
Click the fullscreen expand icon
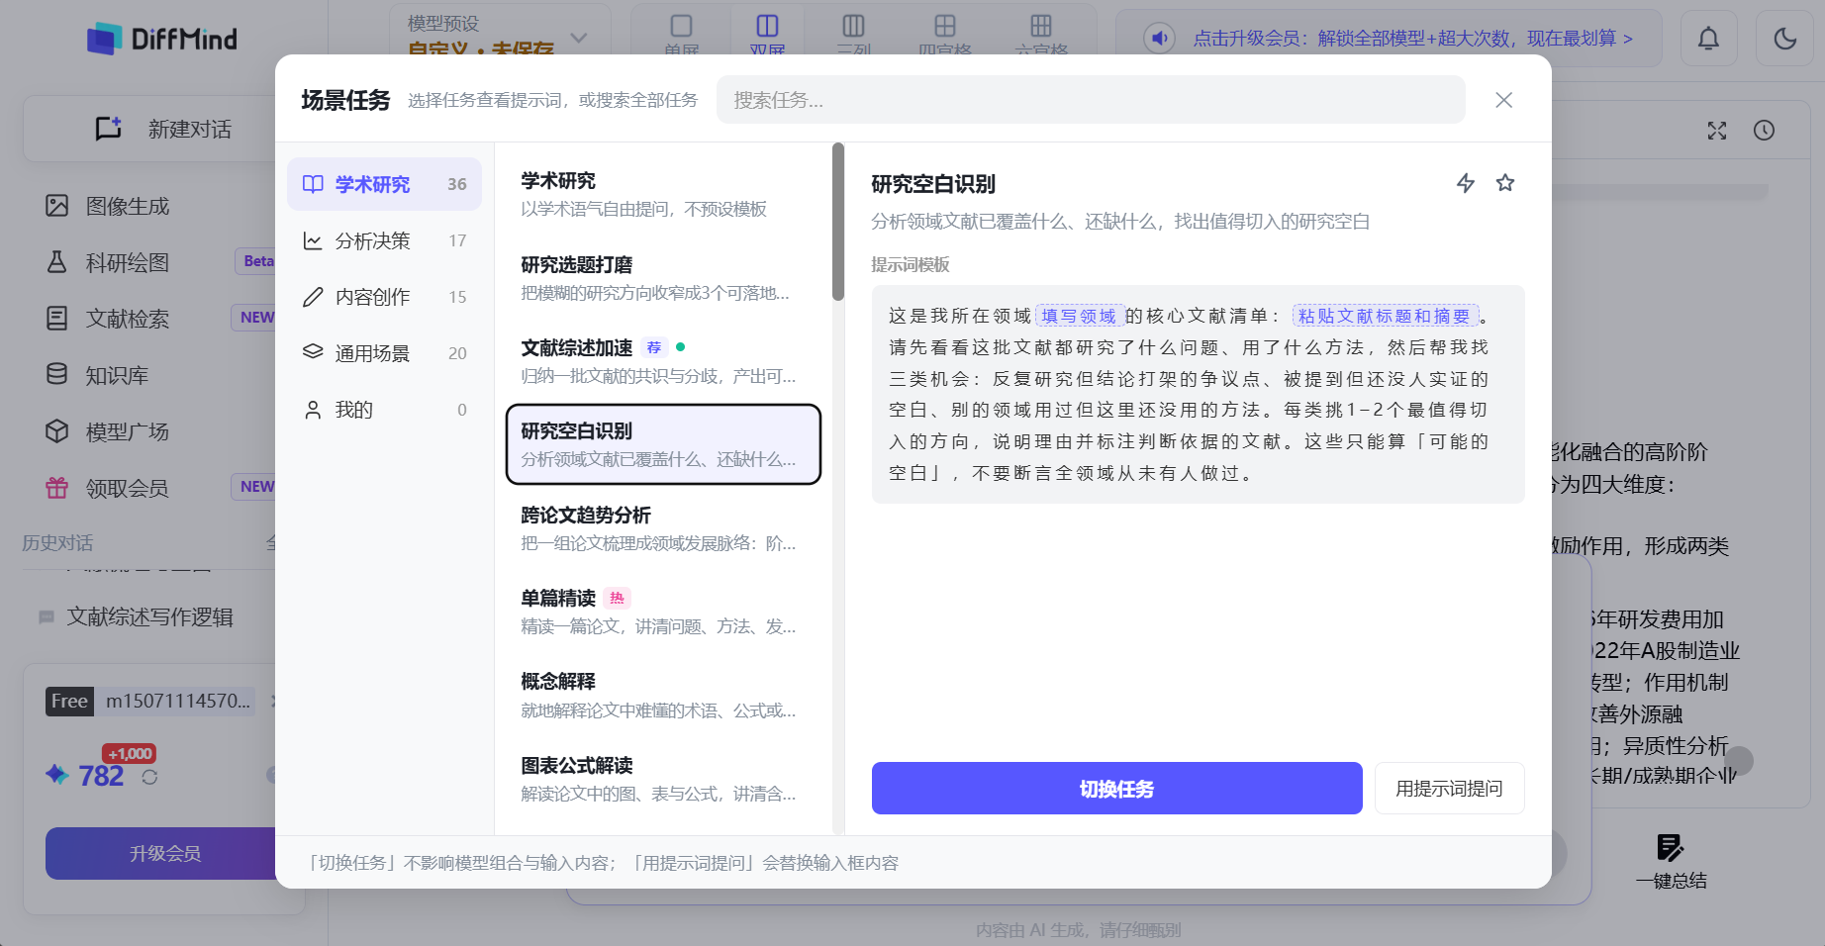[1717, 131]
